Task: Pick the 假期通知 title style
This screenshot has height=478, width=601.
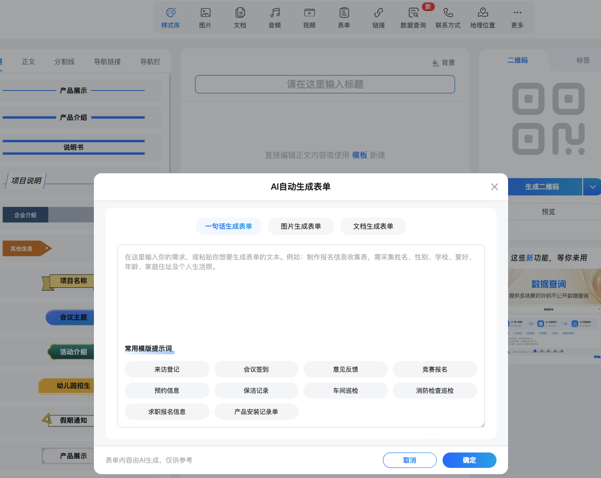Action: pyautogui.click(x=68, y=420)
